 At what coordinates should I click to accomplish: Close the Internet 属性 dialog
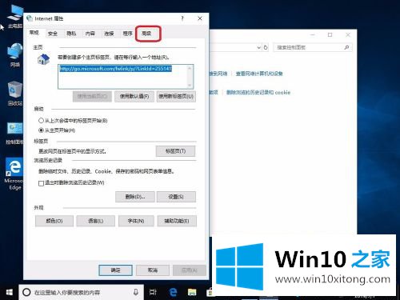click(200, 18)
